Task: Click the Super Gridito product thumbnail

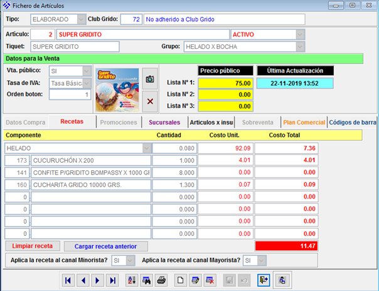Action: click(x=117, y=89)
